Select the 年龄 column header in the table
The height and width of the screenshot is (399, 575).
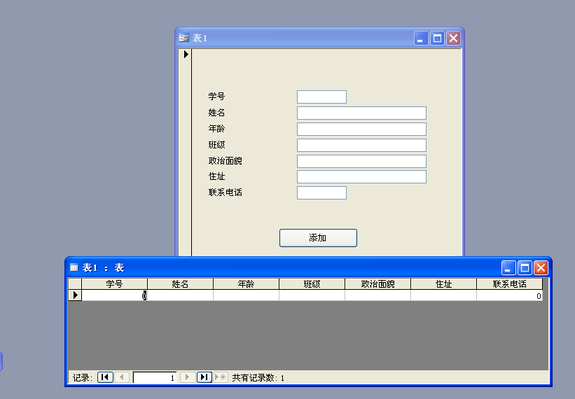pos(246,283)
